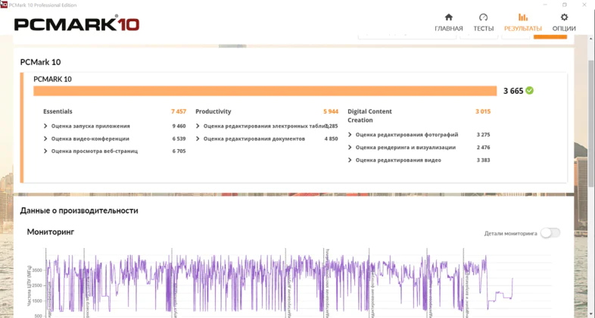Viewport: 595px width, 318px height.
Task: Click the photo editing score 3 275
Action: pyautogui.click(x=484, y=135)
